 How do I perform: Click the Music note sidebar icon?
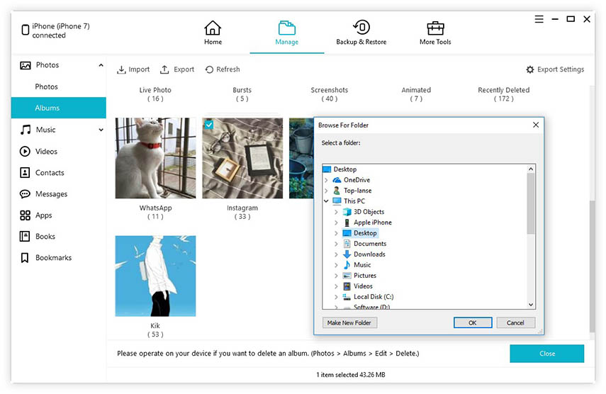pos(25,130)
